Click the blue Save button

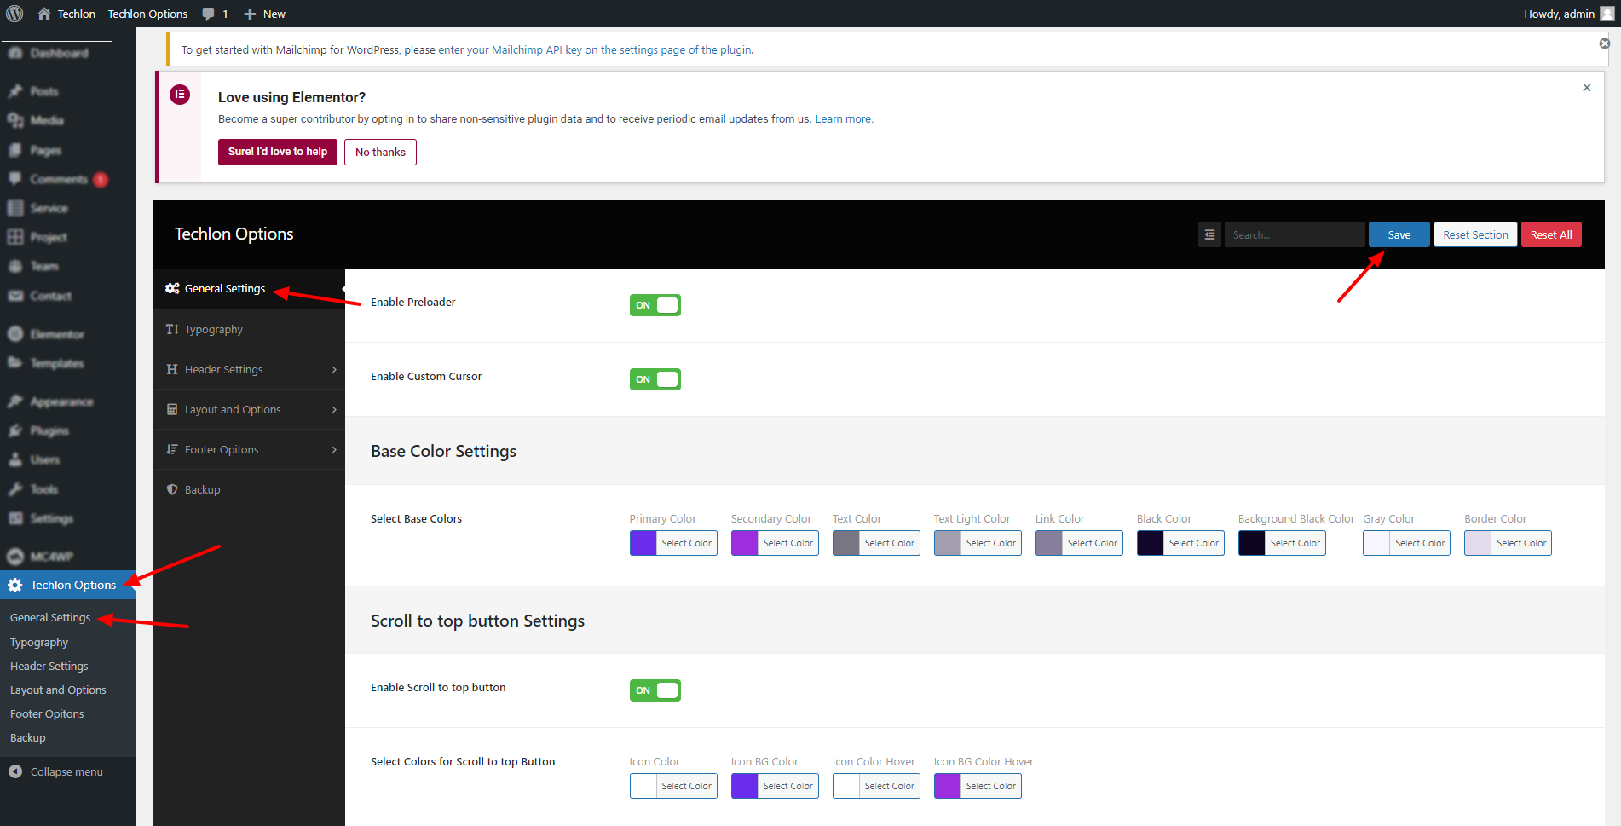(1399, 234)
